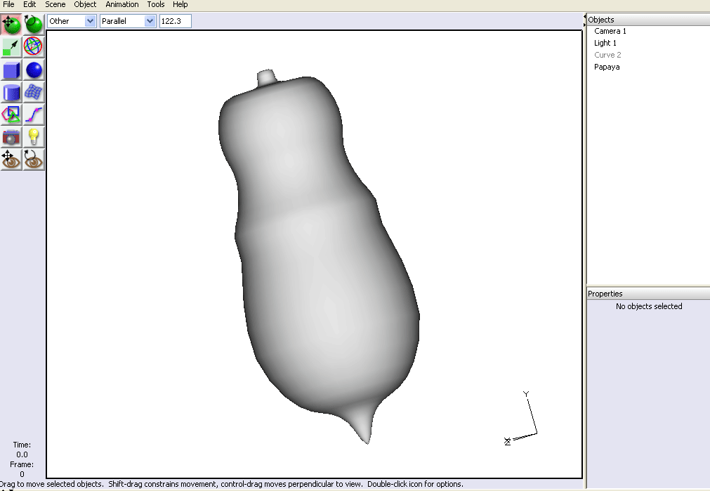The width and height of the screenshot is (710, 491).
Task: Open the Scene menu
Action: pos(55,4)
